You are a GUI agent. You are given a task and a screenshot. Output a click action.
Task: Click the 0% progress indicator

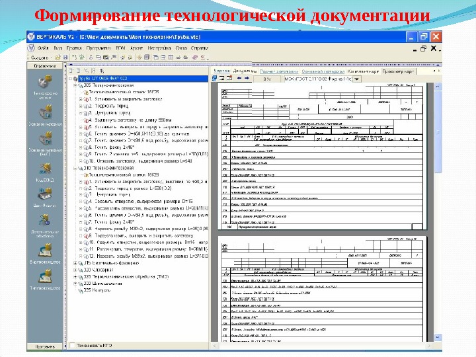tap(267, 79)
